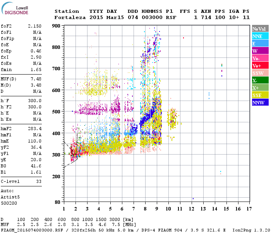Screen dimensions: 271x233
Task: Click the hmE value 110.0
Action: pyautogui.click(x=34, y=141)
